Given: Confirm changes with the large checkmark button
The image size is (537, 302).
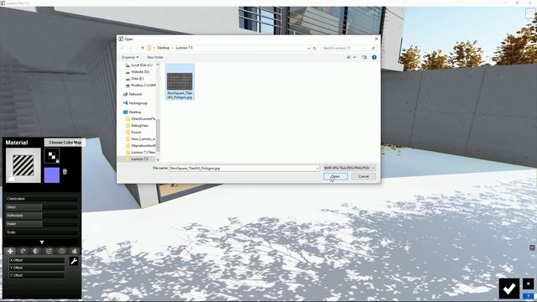Looking at the screenshot, I should click(x=509, y=289).
